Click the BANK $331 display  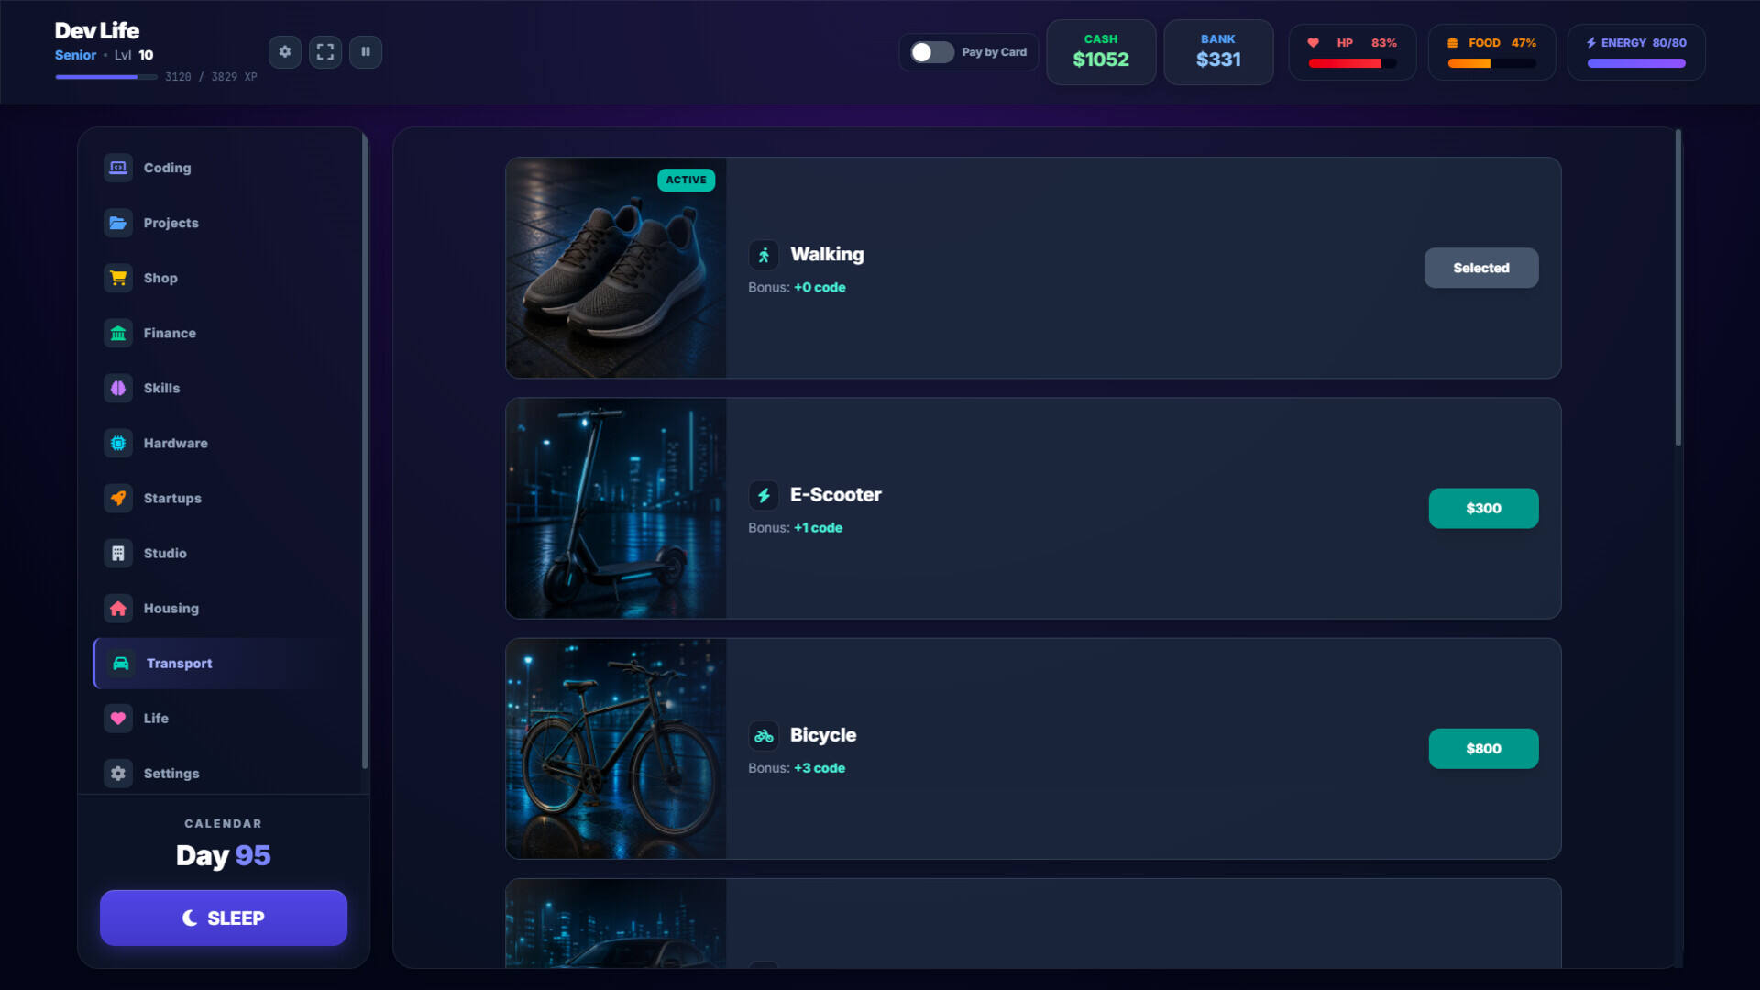[1218, 52]
